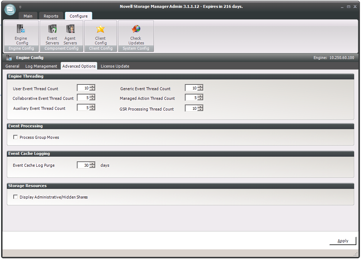This screenshot has width=361, height=259.
Task: Decrease Generic Event Thread Count
Action: (x=200, y=89)
